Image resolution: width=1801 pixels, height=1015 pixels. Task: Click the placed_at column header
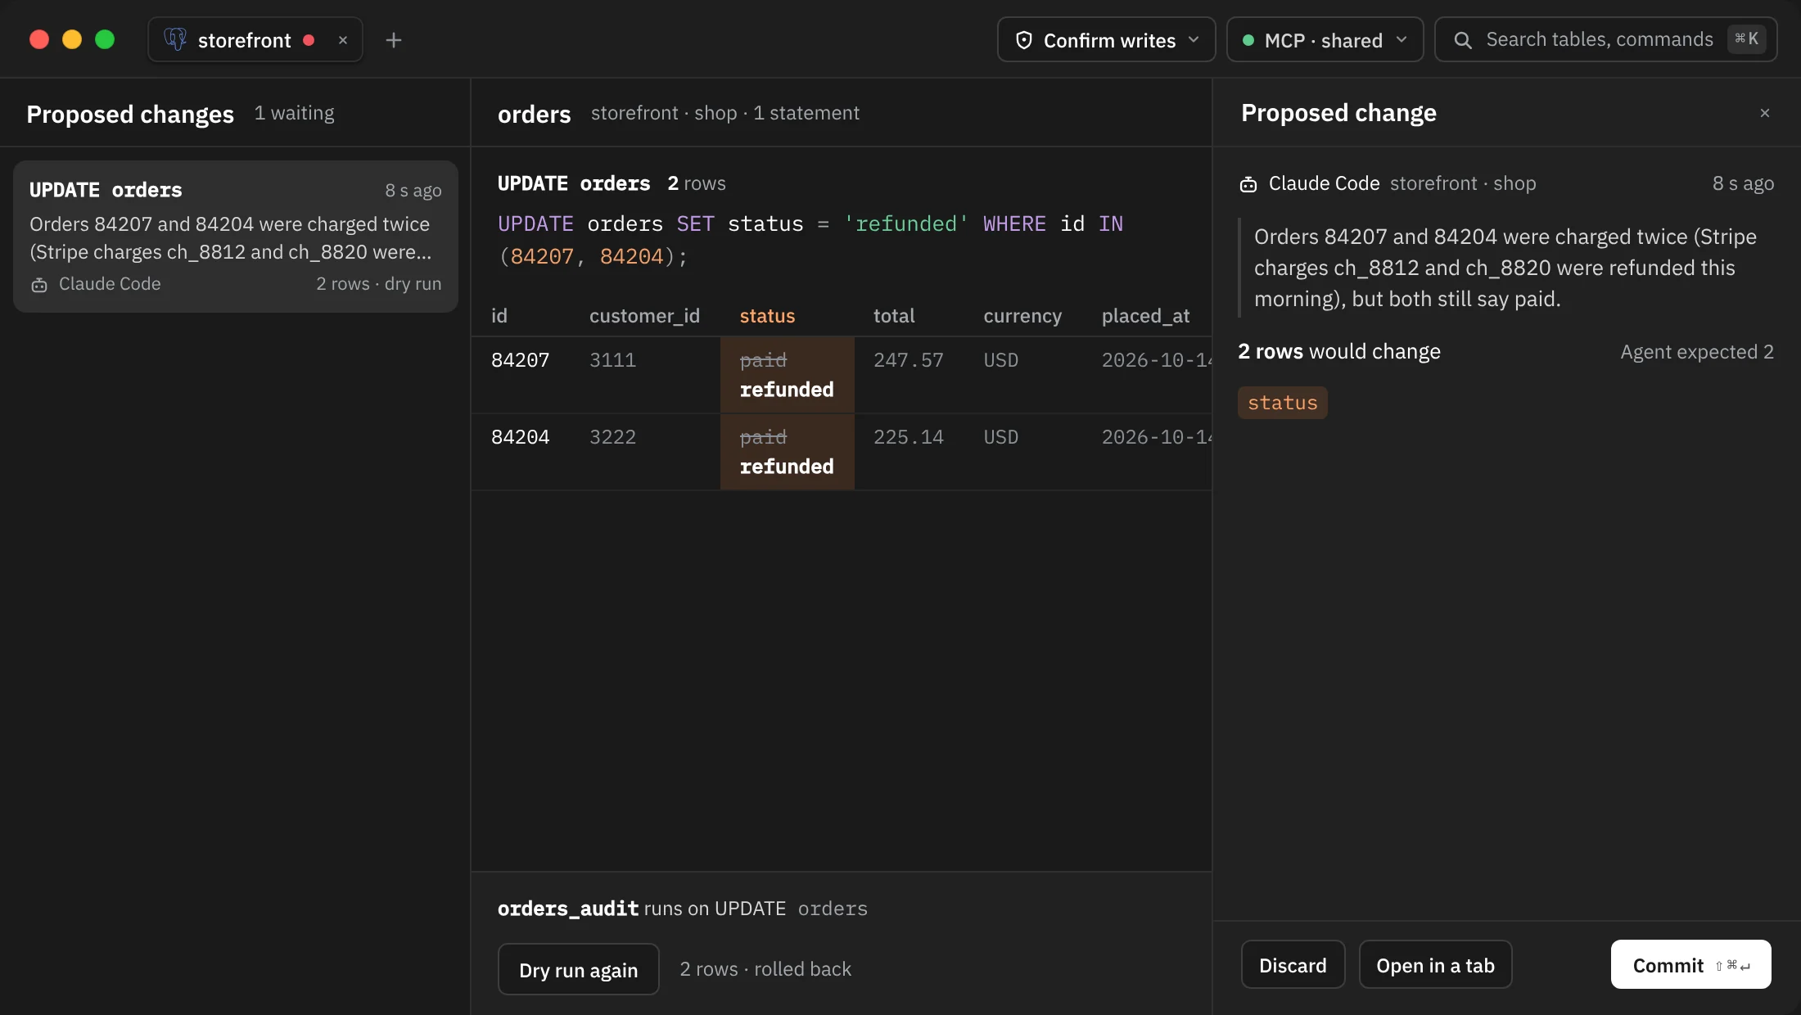1145,316
